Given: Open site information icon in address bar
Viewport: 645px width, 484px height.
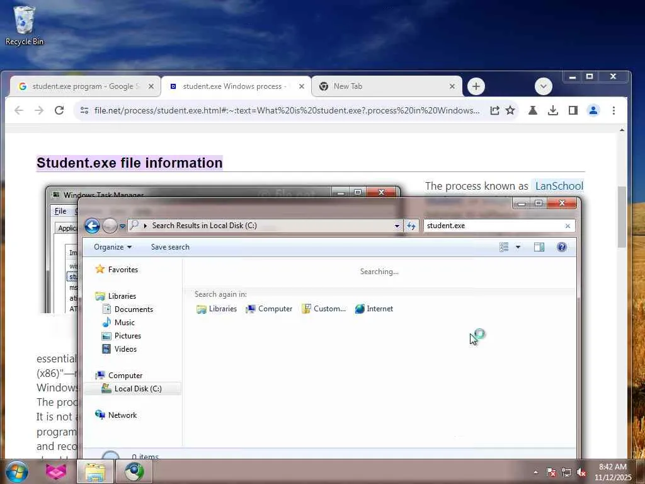Looking at the screenshot, I should coord(84,110).
